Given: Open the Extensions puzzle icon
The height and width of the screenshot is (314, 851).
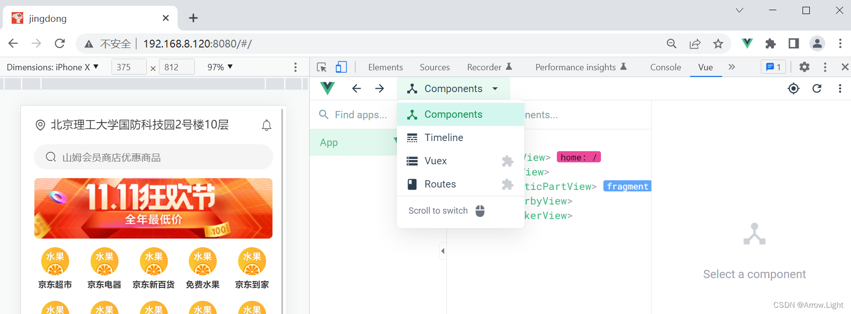Looking at the screenshot, I should click(x=771, y=44).
